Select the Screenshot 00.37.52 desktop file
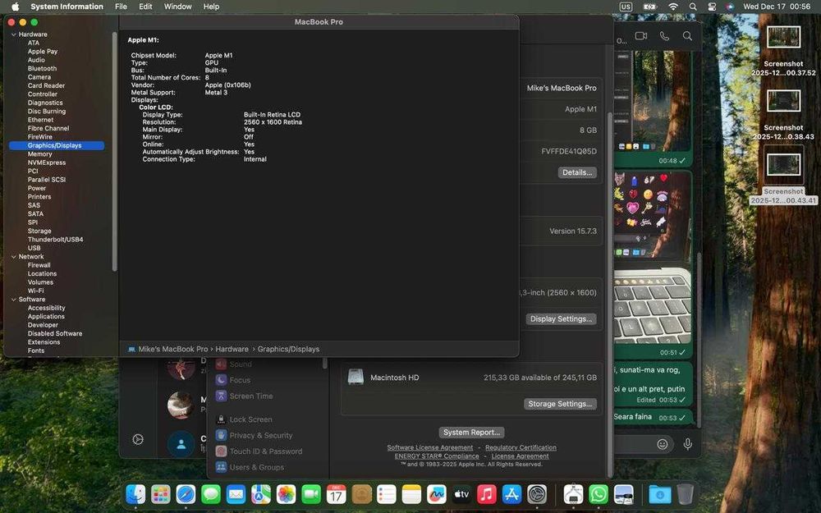 coord(783,52)
